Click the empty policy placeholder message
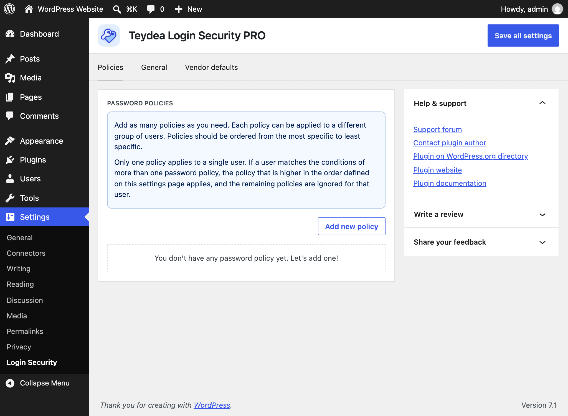Viewport: 568px width, 416px height. (246, 258)
